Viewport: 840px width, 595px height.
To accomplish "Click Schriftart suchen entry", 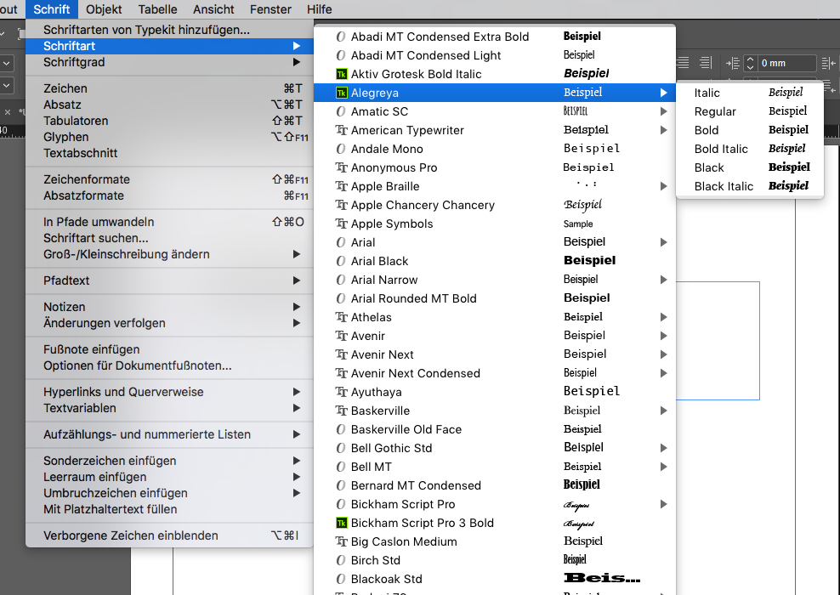I will 169,238.
